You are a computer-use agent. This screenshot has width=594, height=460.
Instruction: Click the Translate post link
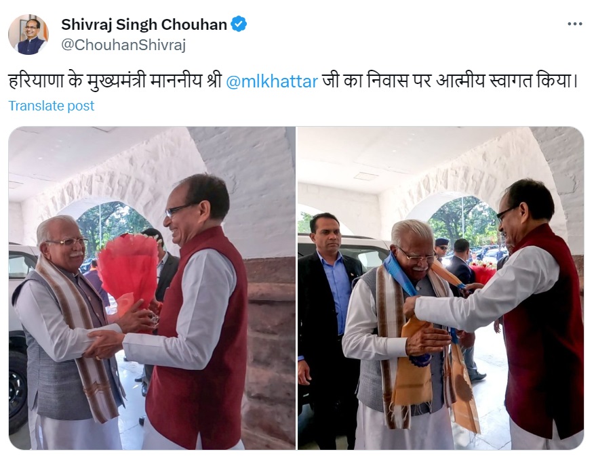[x=51, y=106]
